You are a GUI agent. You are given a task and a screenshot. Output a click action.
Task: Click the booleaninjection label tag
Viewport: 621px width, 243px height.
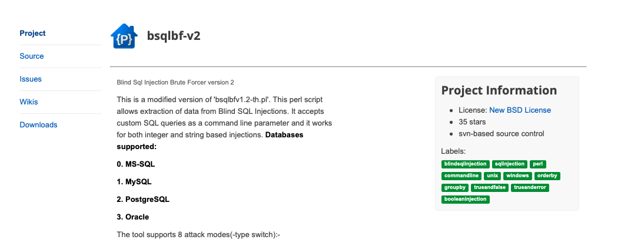(x=466, y=200)
